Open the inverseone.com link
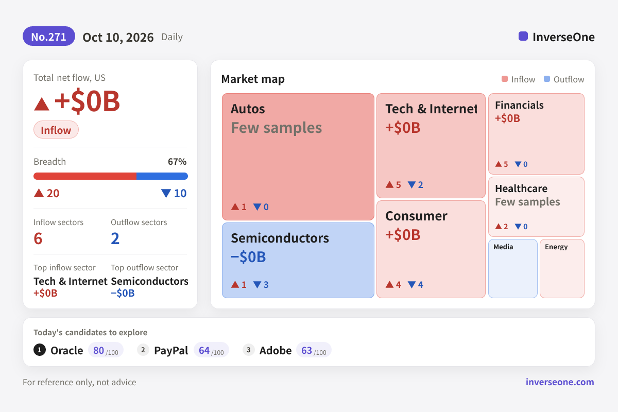 (560, 382)
